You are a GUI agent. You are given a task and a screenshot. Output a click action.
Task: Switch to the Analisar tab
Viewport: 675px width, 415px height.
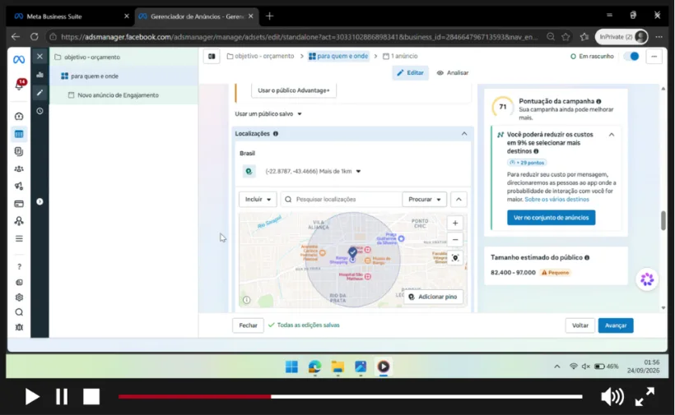point(453,72)
